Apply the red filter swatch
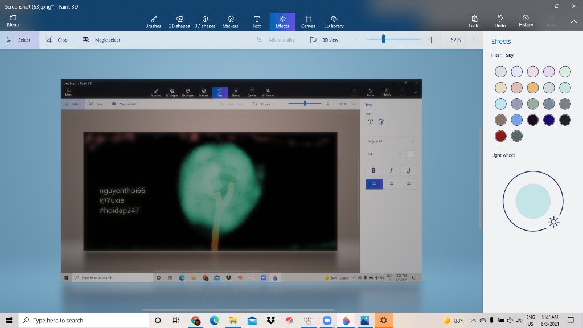This screenshot has width=583, height=328. 500,136
